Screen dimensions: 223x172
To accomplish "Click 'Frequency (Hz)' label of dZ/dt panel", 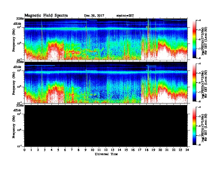I will coord(14,127).
